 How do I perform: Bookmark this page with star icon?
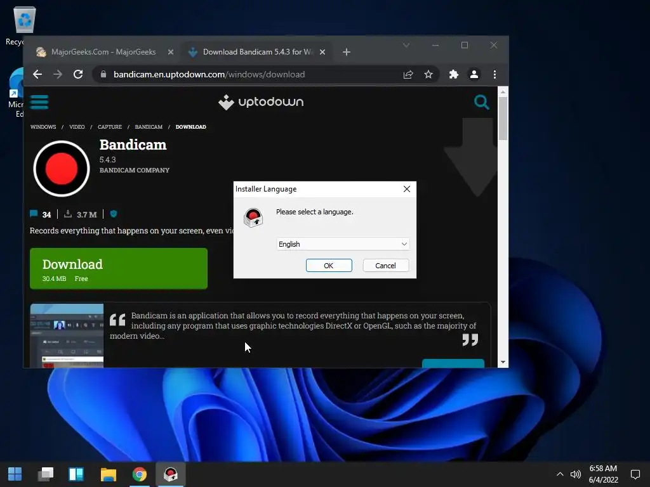click(428, 74)
